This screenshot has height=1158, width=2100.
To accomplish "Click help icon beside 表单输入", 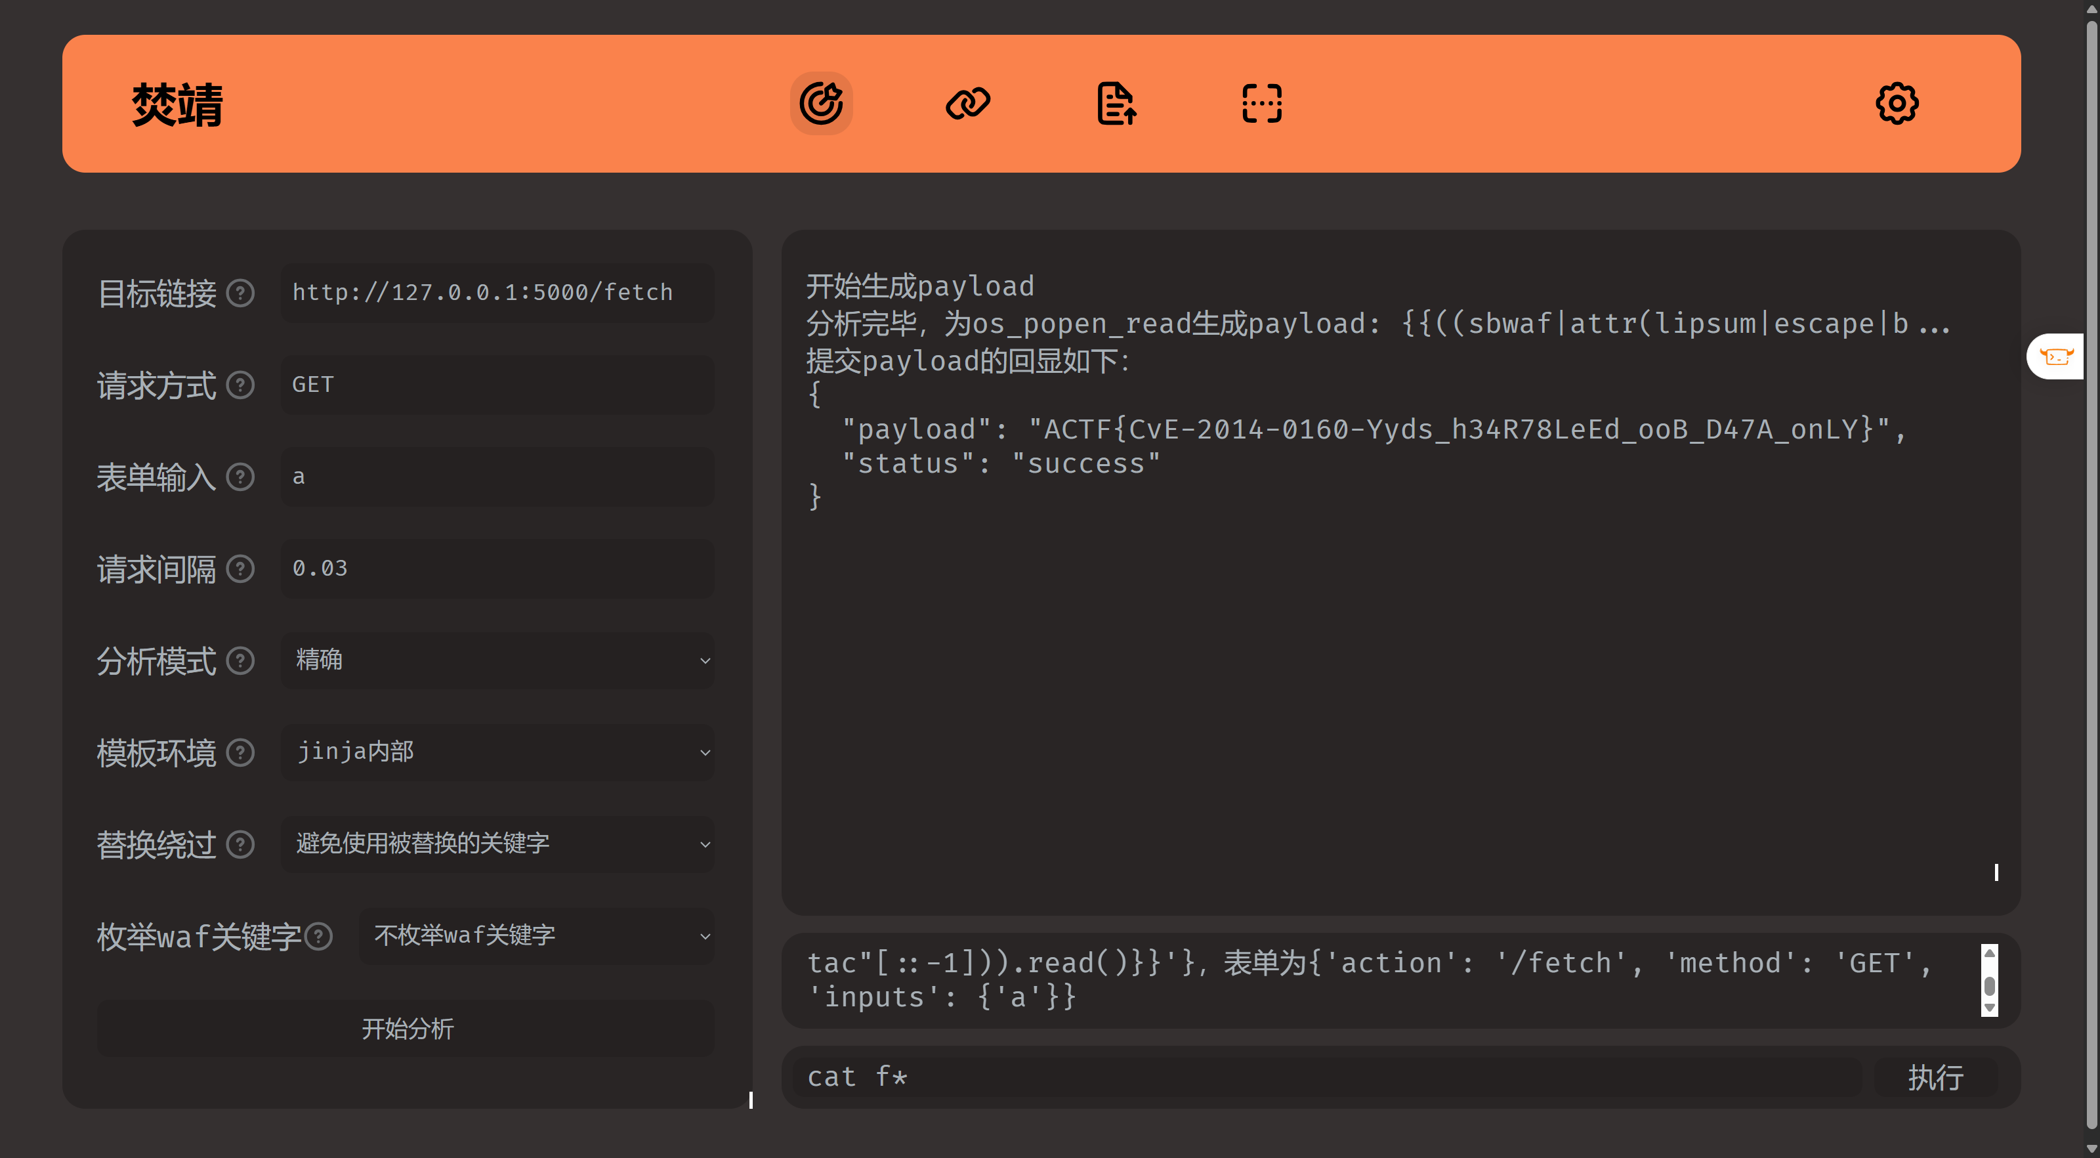I will (x=240, y=477).
